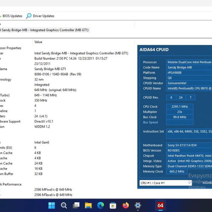The width and height of the screenshot is (212, 212).
Task: Select the 24 (v4.1) shaders value
Action: click(41, 116)
